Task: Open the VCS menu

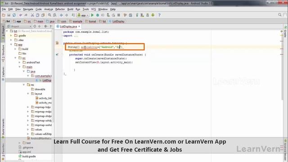Action: point(94,9)
